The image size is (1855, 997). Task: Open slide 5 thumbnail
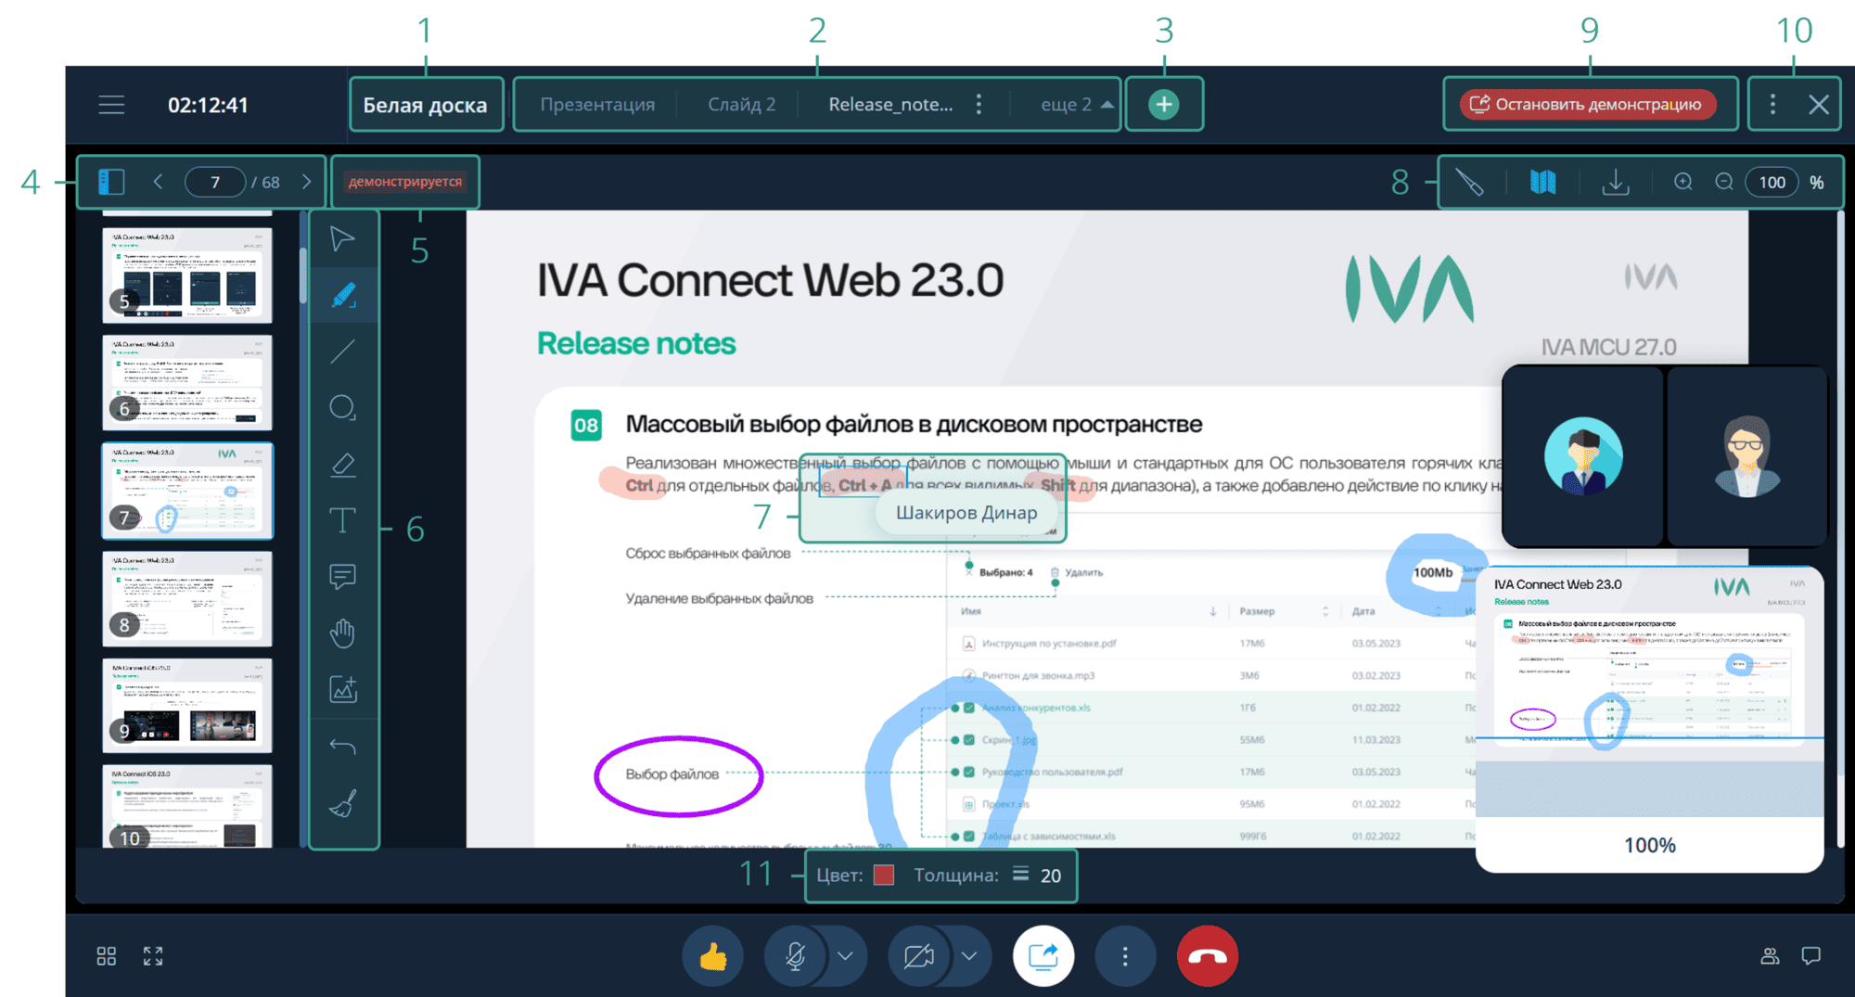pos(187,275)
